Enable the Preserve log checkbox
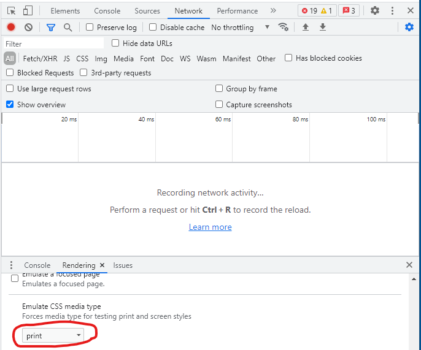The height and width of the screenshot is (350, 421). coord(90,28)
